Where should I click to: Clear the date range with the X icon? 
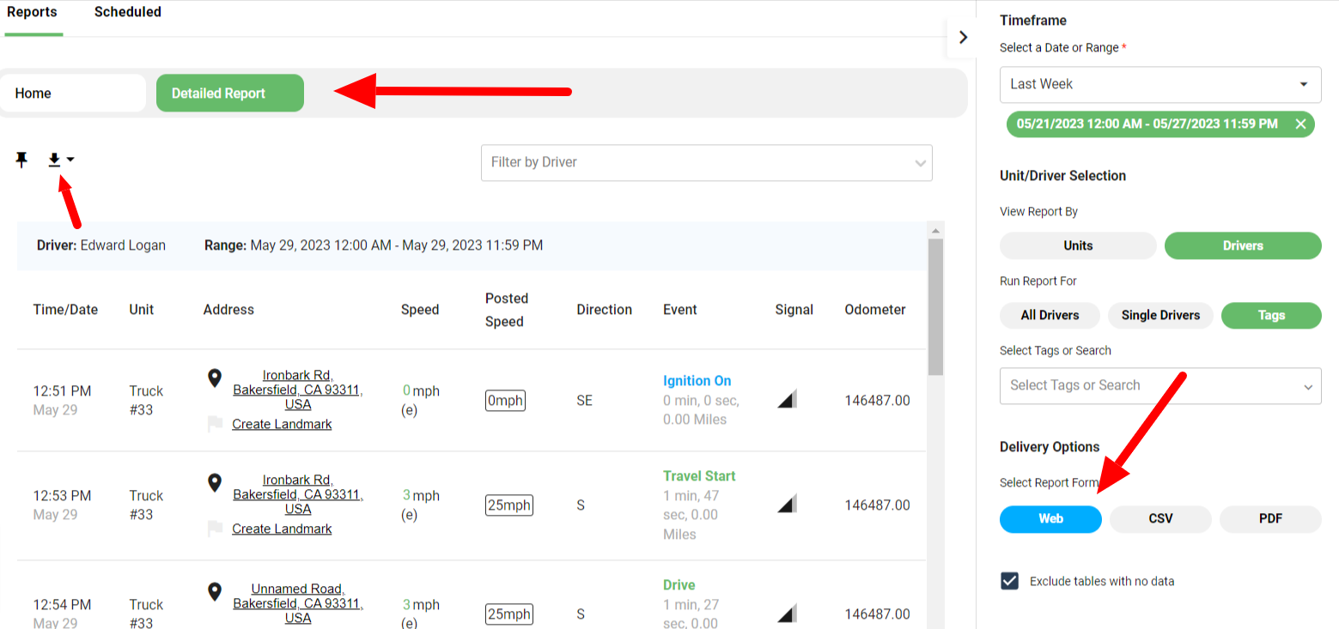pos(1301,124)
